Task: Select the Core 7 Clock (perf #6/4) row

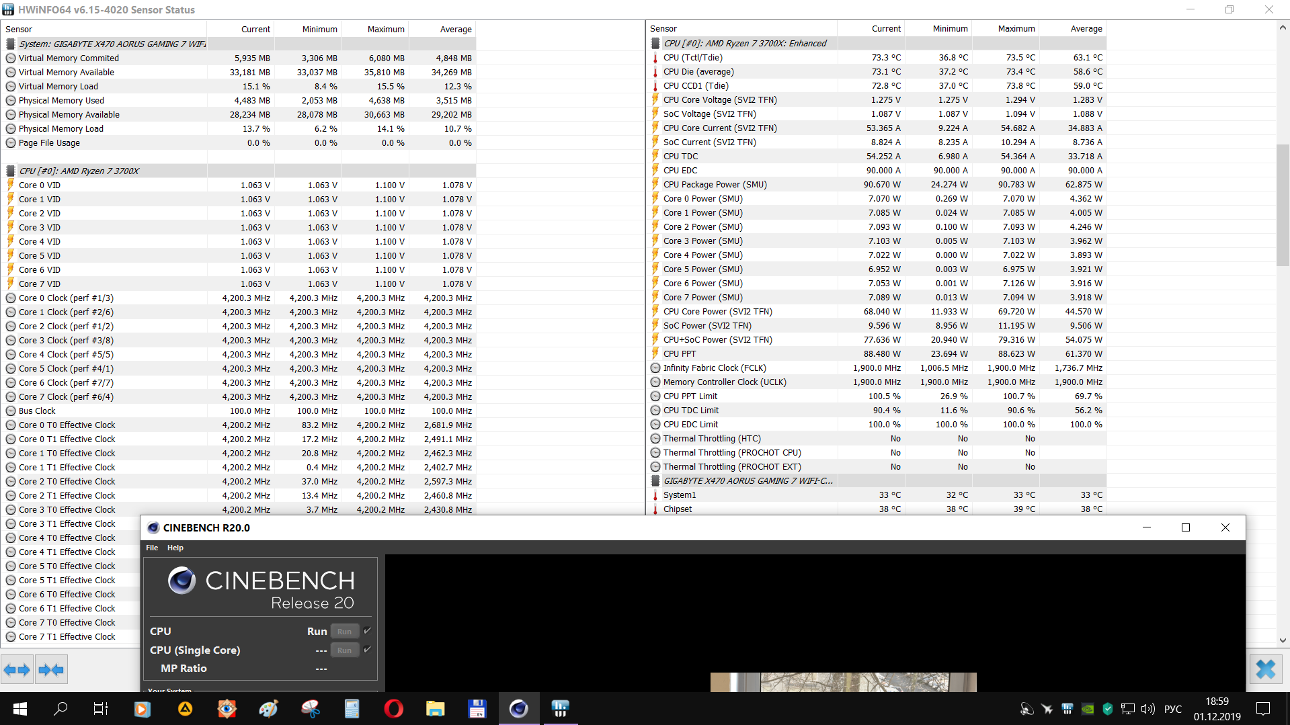Action: [239, 396]
